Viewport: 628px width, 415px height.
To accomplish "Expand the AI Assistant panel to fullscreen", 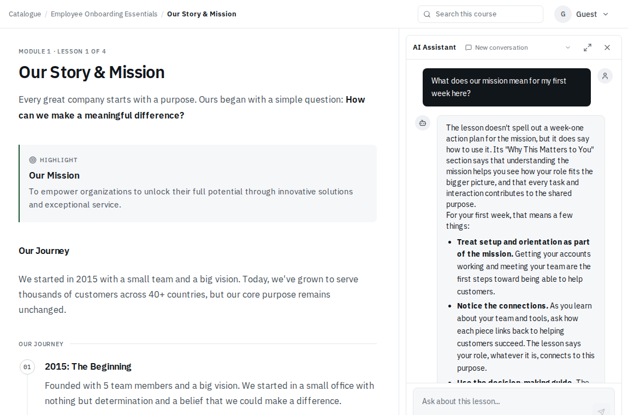I will (588, 48).
